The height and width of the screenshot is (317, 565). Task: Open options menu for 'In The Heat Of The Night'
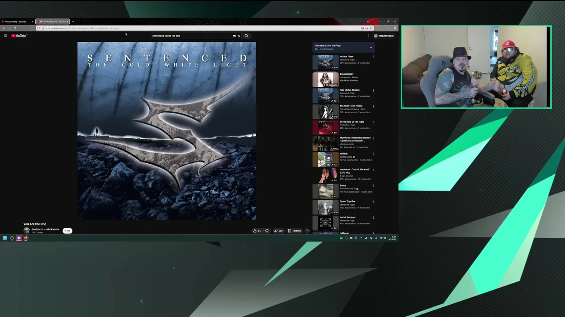[x=374, y=122]
